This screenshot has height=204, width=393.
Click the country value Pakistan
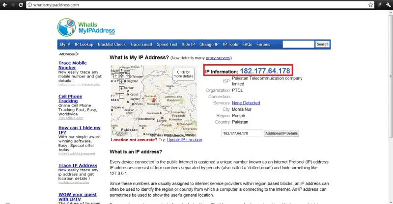click(x=240, y=122)
